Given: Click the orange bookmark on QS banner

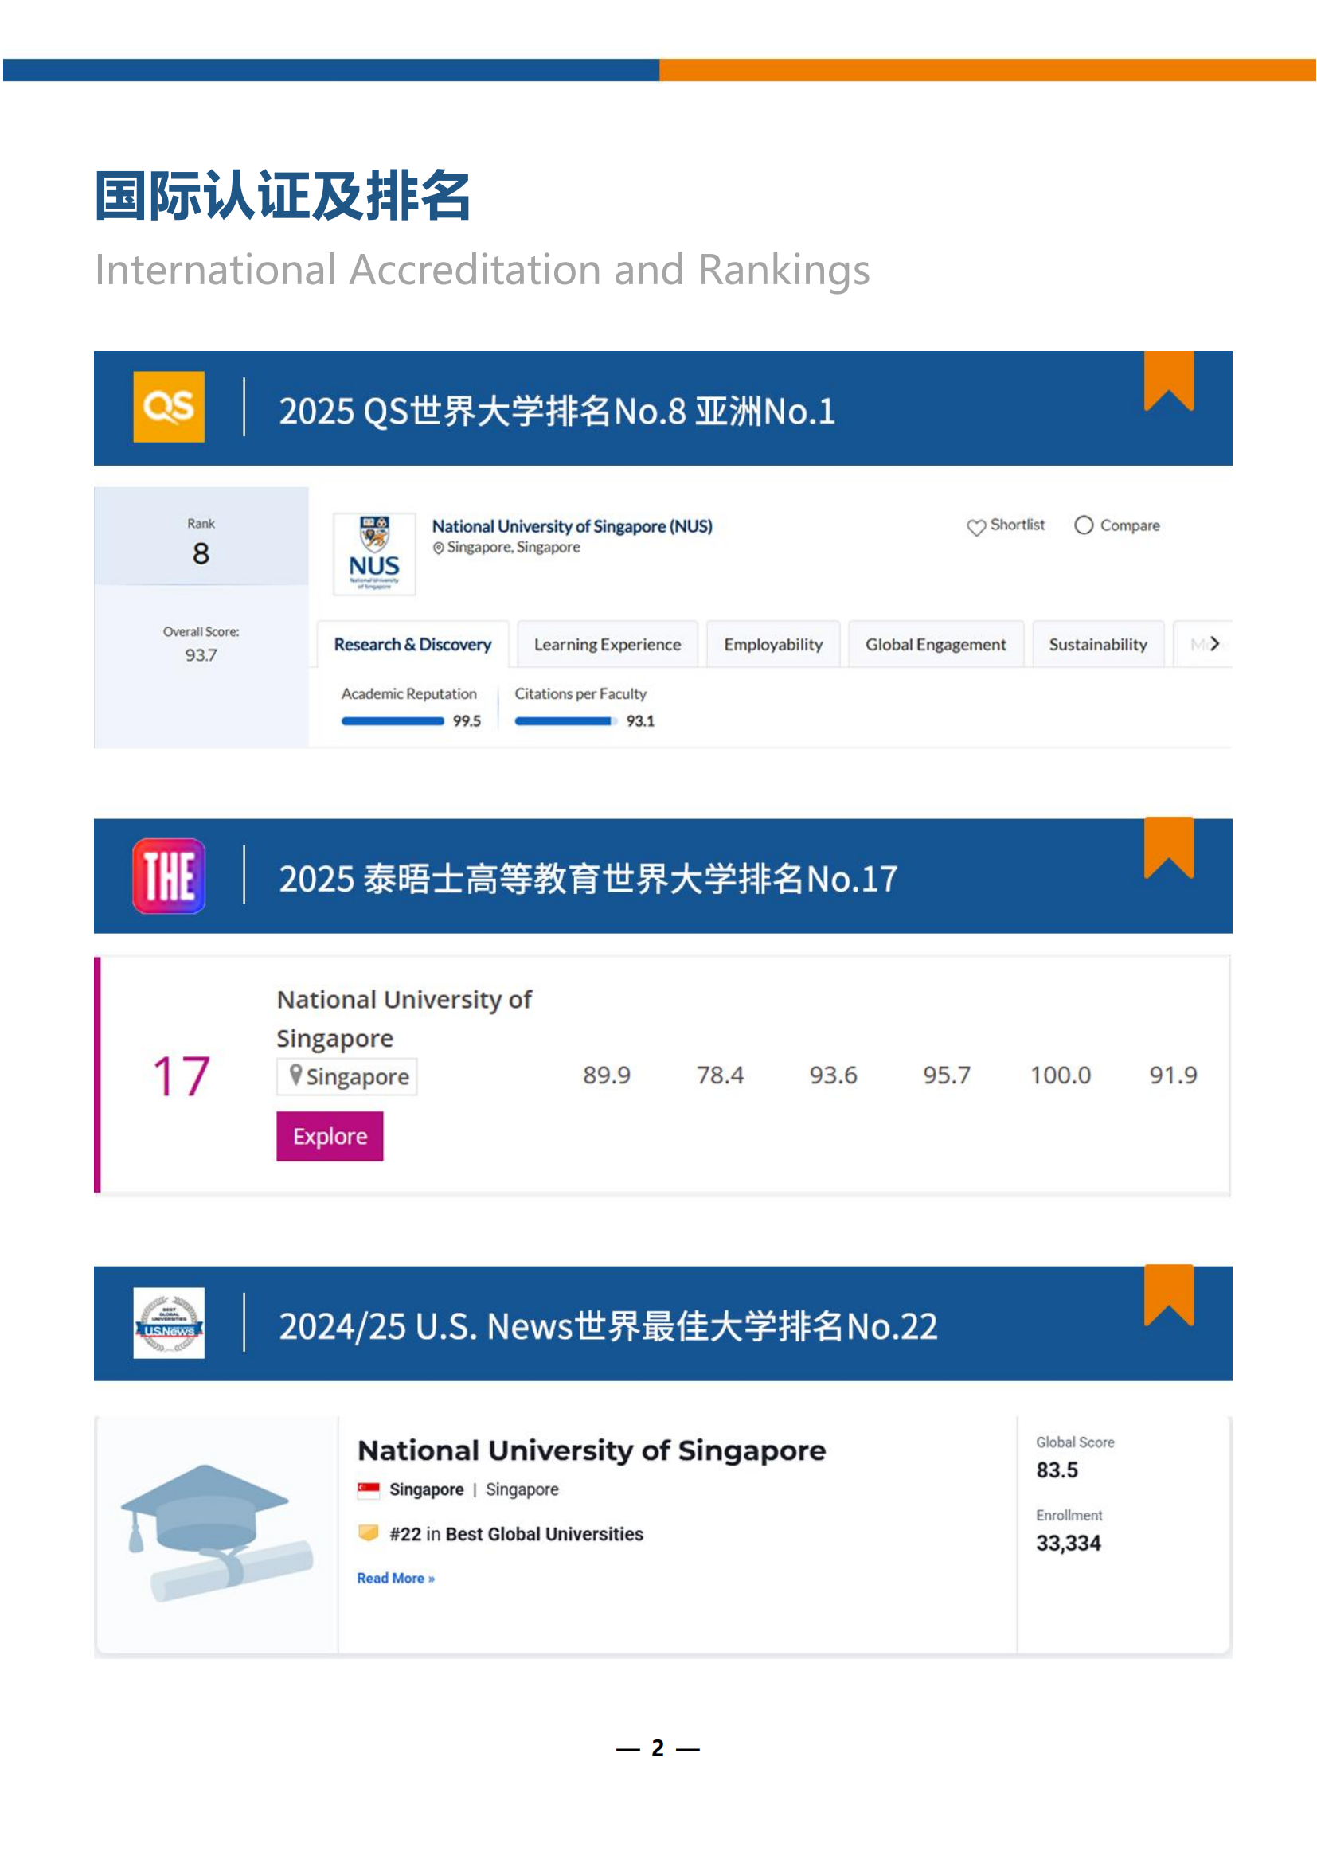Looking at the screenshot, I should pyautogui.click(x=1169, y=381).
